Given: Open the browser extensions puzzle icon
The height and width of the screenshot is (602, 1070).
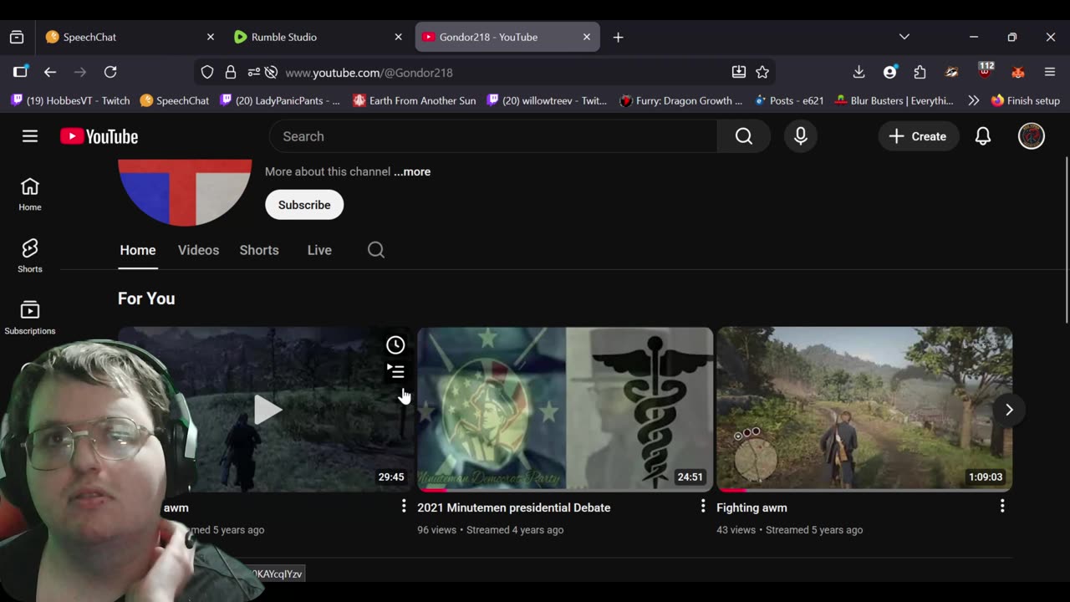Looking at the screenshot, I should [x=920, y=73].
